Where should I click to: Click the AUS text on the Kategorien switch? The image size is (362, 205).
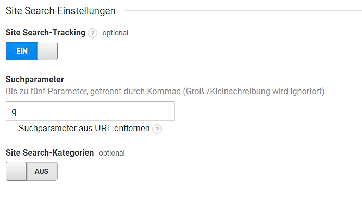point(42,171)
